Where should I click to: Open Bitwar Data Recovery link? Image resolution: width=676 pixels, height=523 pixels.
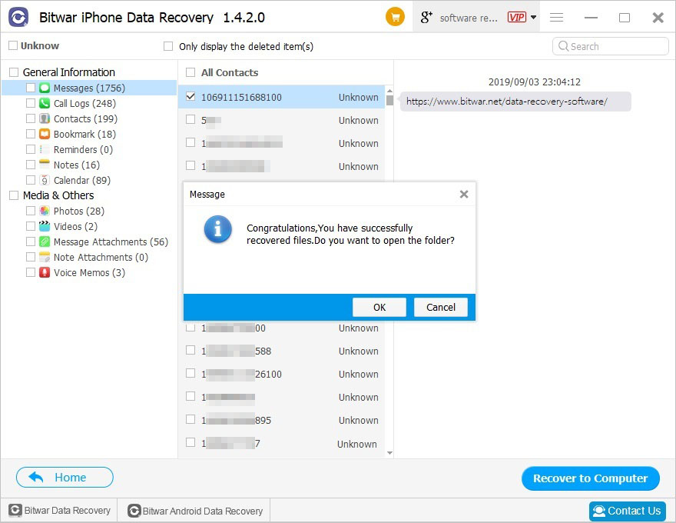[x=59, y=511]
